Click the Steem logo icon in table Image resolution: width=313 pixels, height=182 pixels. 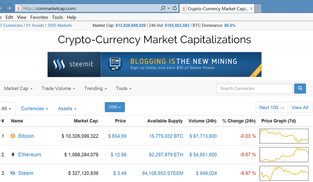[13, 173]
